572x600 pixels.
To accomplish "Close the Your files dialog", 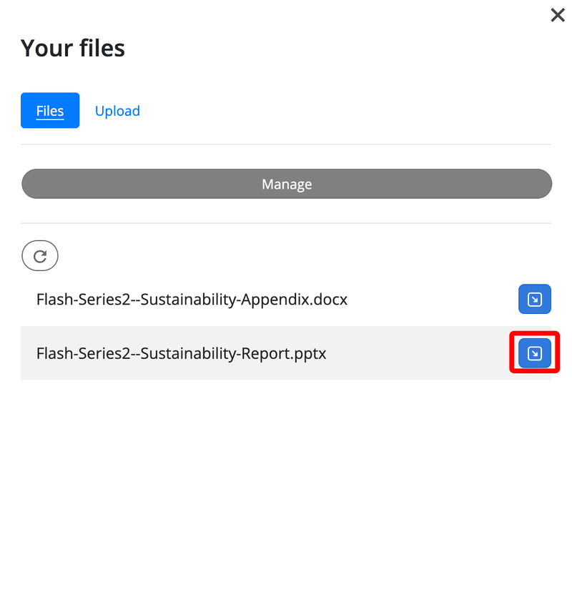I will (558, 15).
